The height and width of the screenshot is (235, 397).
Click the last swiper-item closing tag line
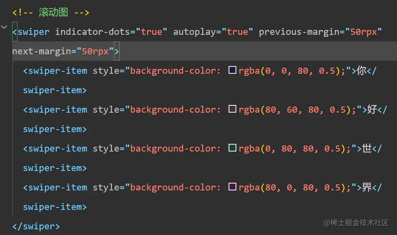click(x=55, y=207)
